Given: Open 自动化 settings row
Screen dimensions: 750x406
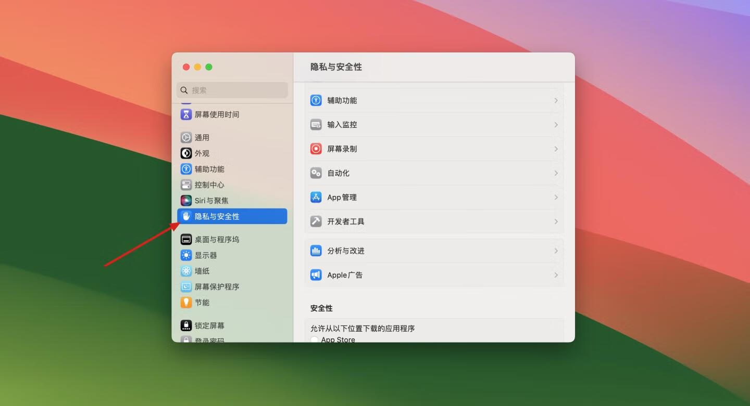Looking at the screenshot, I should [339, 173].
